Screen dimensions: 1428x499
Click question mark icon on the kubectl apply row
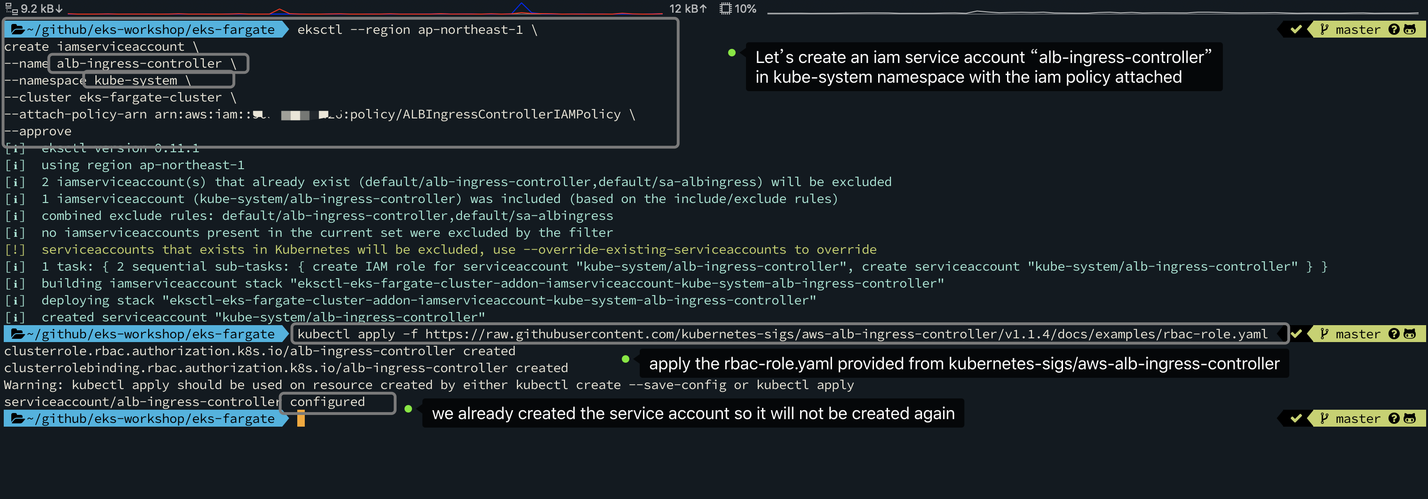click(1394, 334)
